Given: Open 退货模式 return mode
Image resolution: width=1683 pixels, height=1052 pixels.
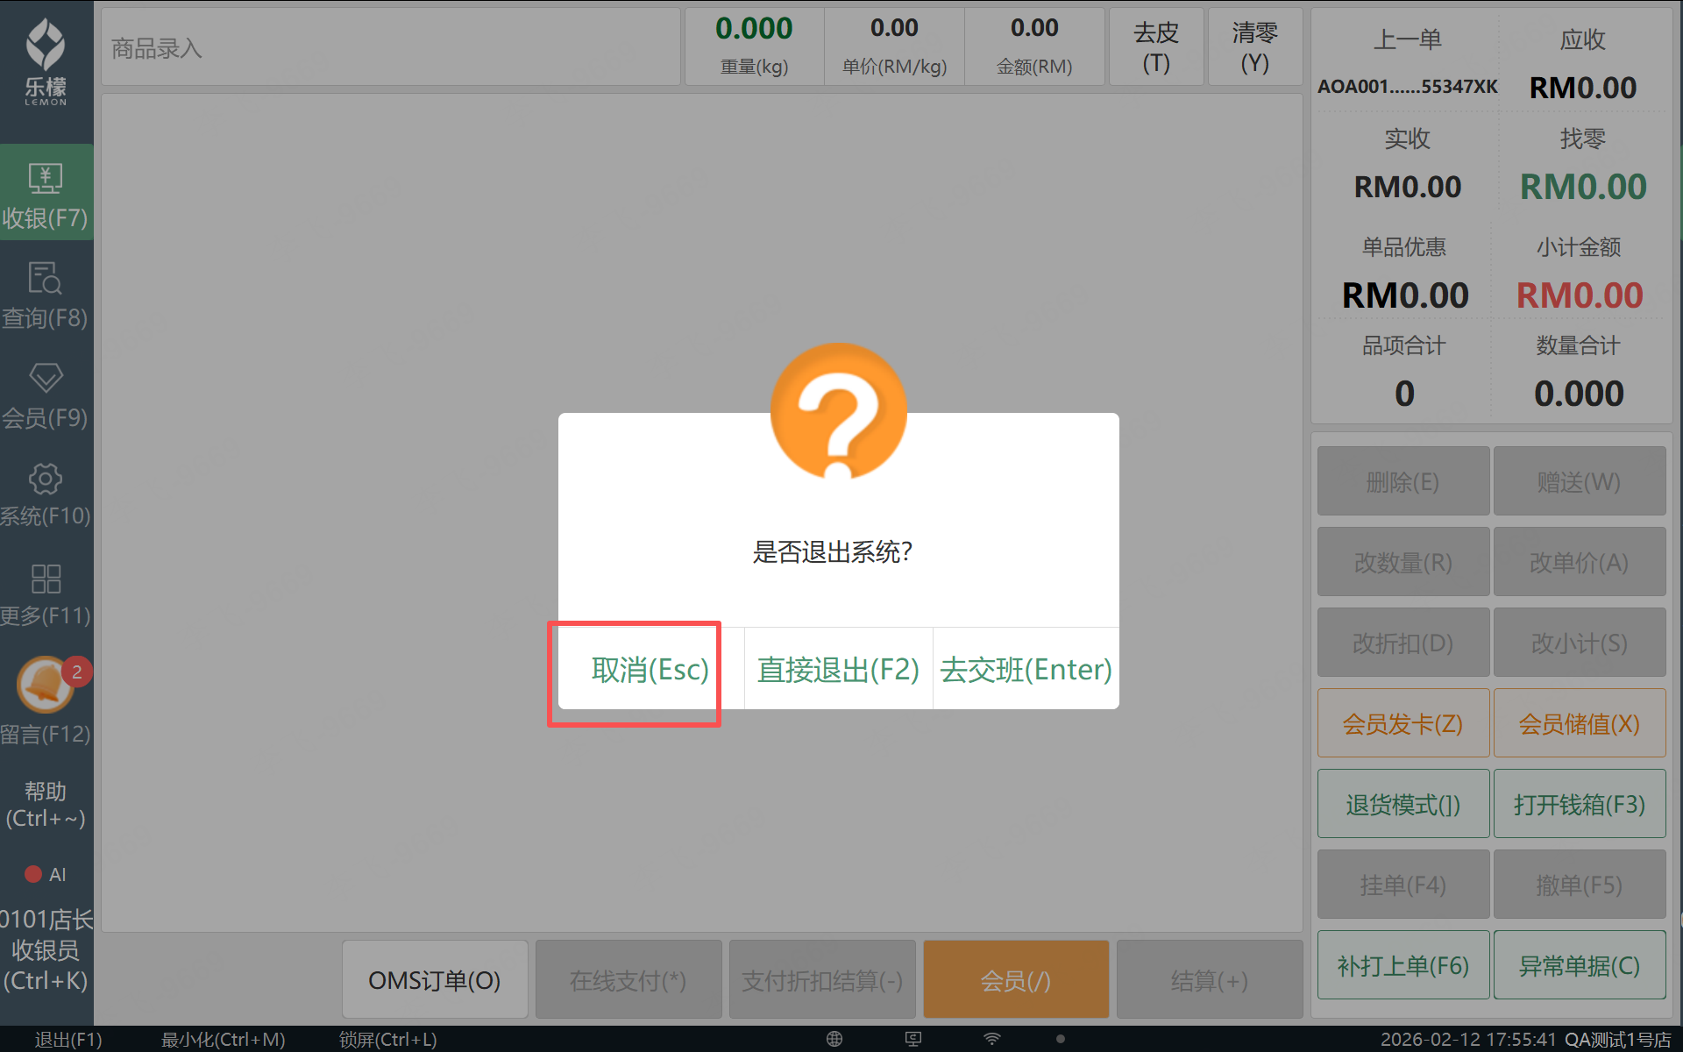Looking at the screenshot, I should tap(1402, 804).
